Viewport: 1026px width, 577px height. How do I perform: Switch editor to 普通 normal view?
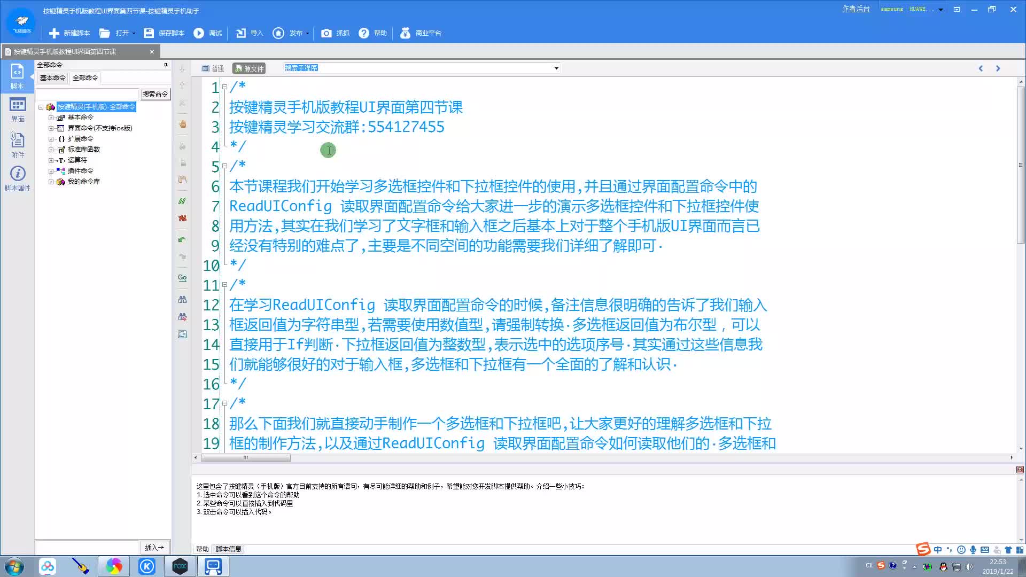click(213, 68)
